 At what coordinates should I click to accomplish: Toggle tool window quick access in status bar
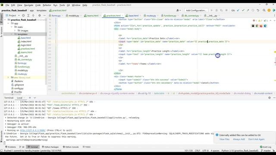(x=2, y=151)
